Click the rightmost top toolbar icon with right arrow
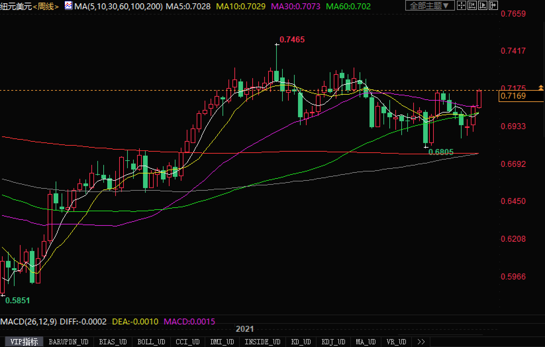The width and height of the screenshot is (545, 347). [493, 5]
